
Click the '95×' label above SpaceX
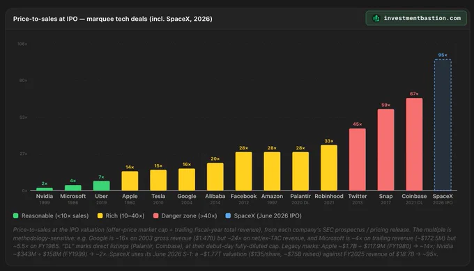[443, 55]
